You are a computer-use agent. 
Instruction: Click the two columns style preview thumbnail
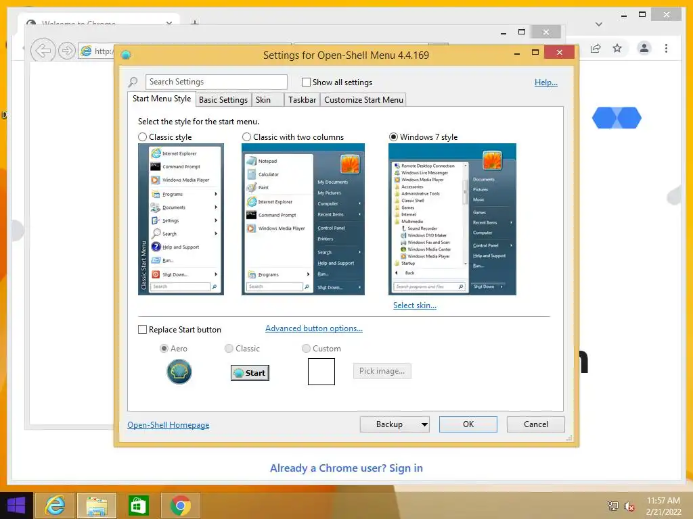tap(303, 220)
